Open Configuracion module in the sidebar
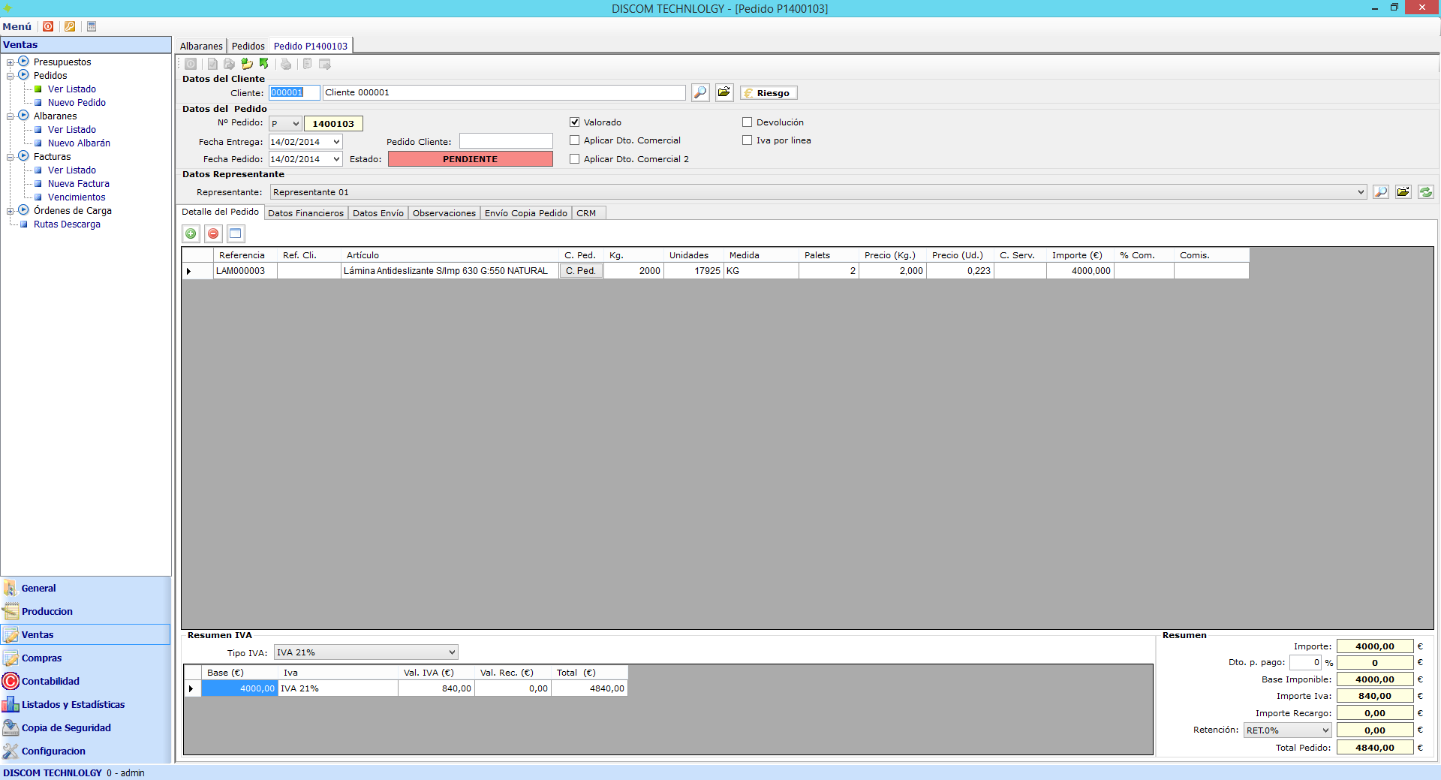 tap(53, 751)
